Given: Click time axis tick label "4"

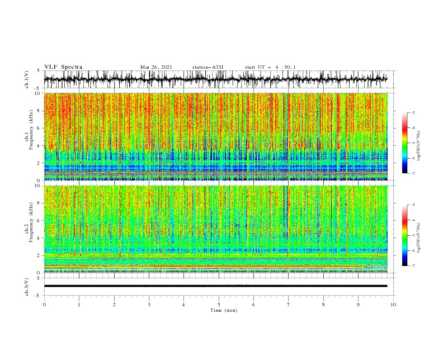Looking at the screenshot, I should click(183, 305).
